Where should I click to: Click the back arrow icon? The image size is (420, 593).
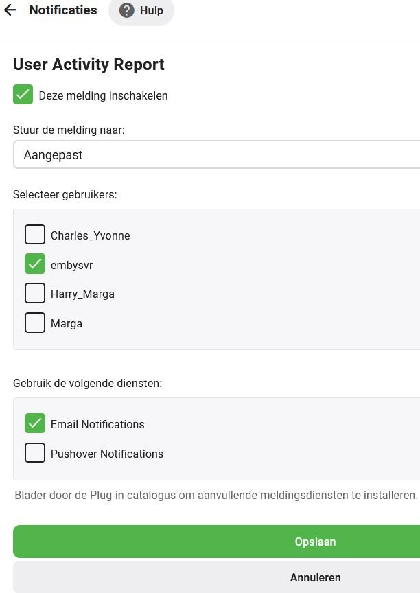click(x=10, y=10)
